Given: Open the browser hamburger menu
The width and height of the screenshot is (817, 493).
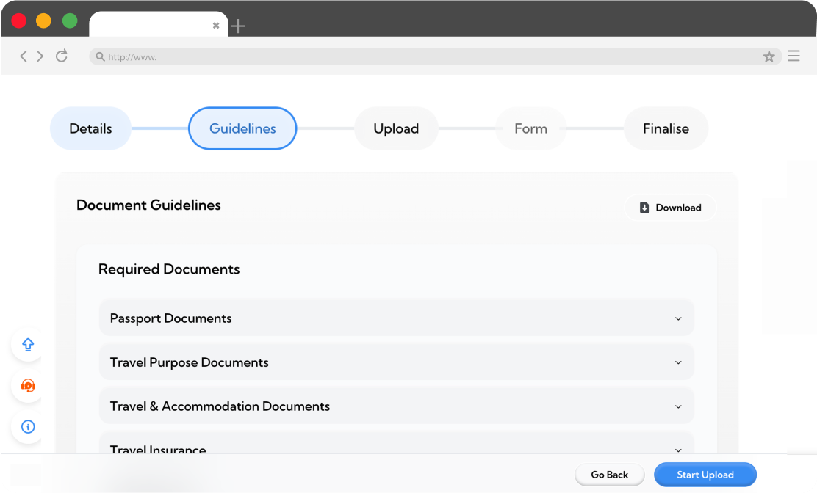Looking at the screenshot, I should point(793,56).
